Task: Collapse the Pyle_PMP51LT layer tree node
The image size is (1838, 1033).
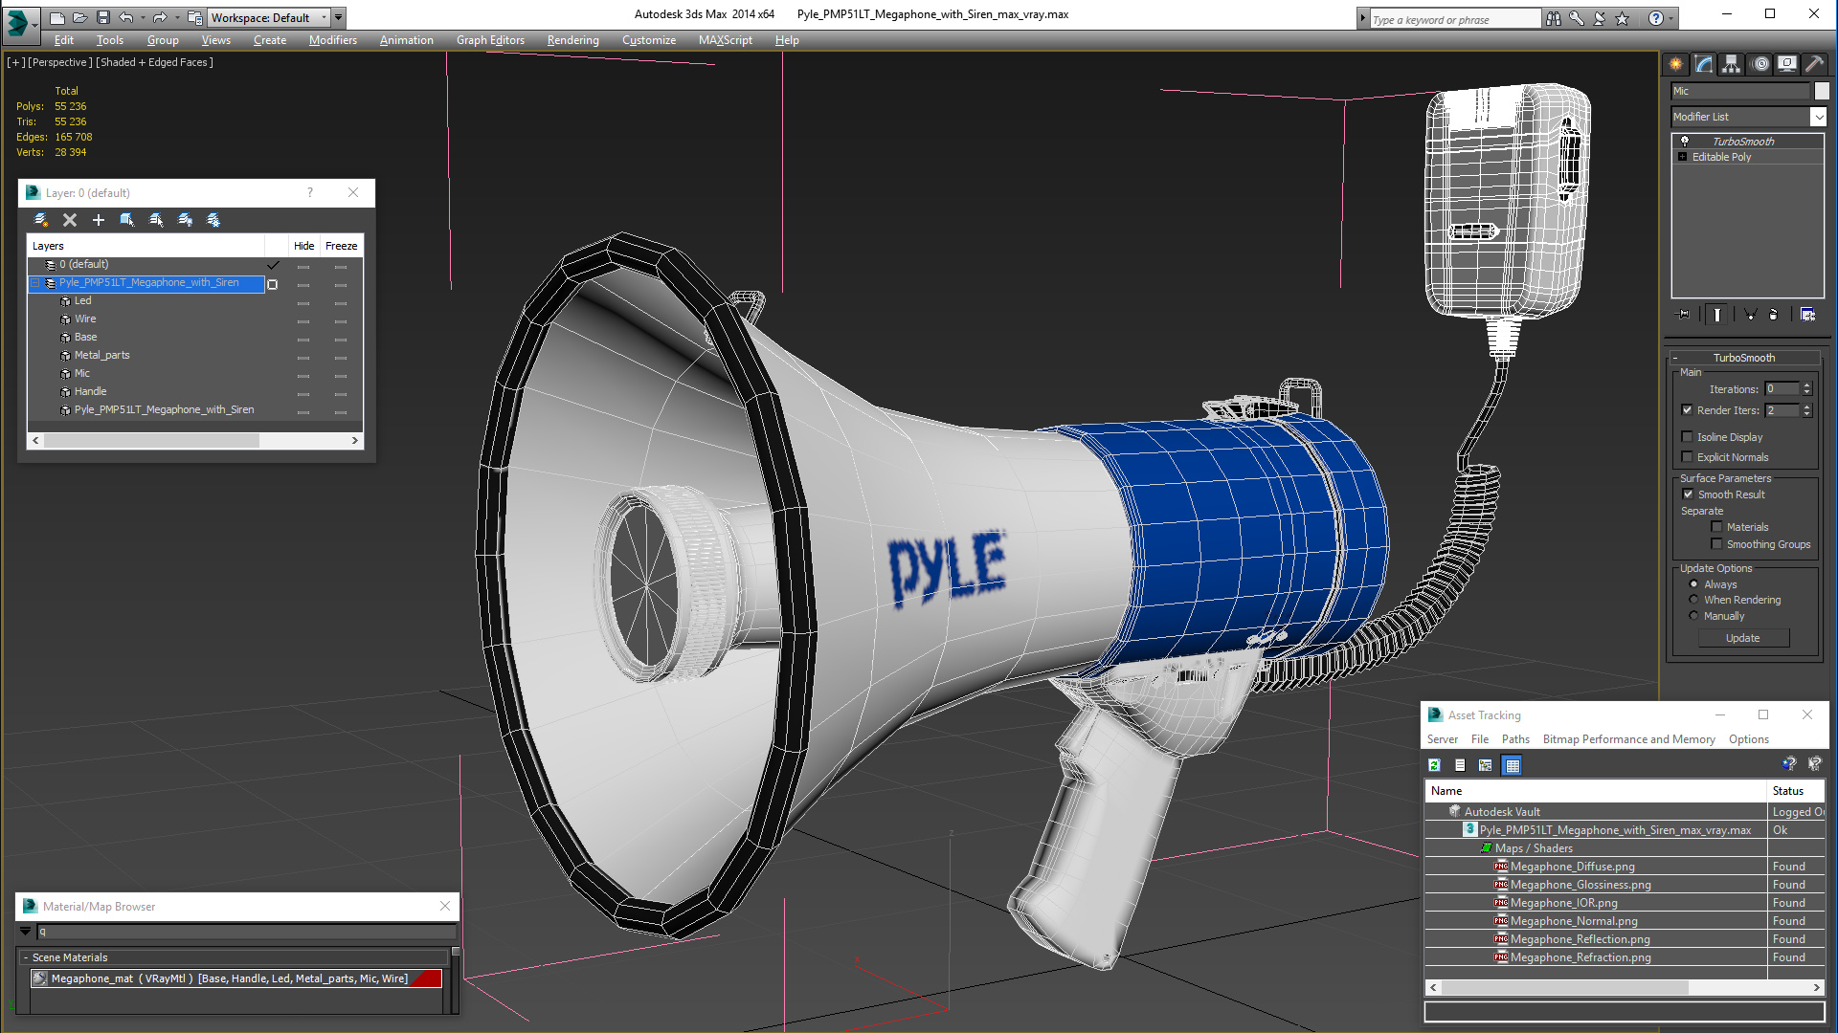Action: tap(35, 283)
